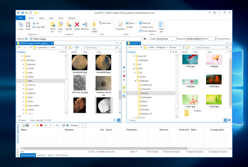Open the Properties checkmark icon
This screenshot has width=248, height=167.
point(120,25)
